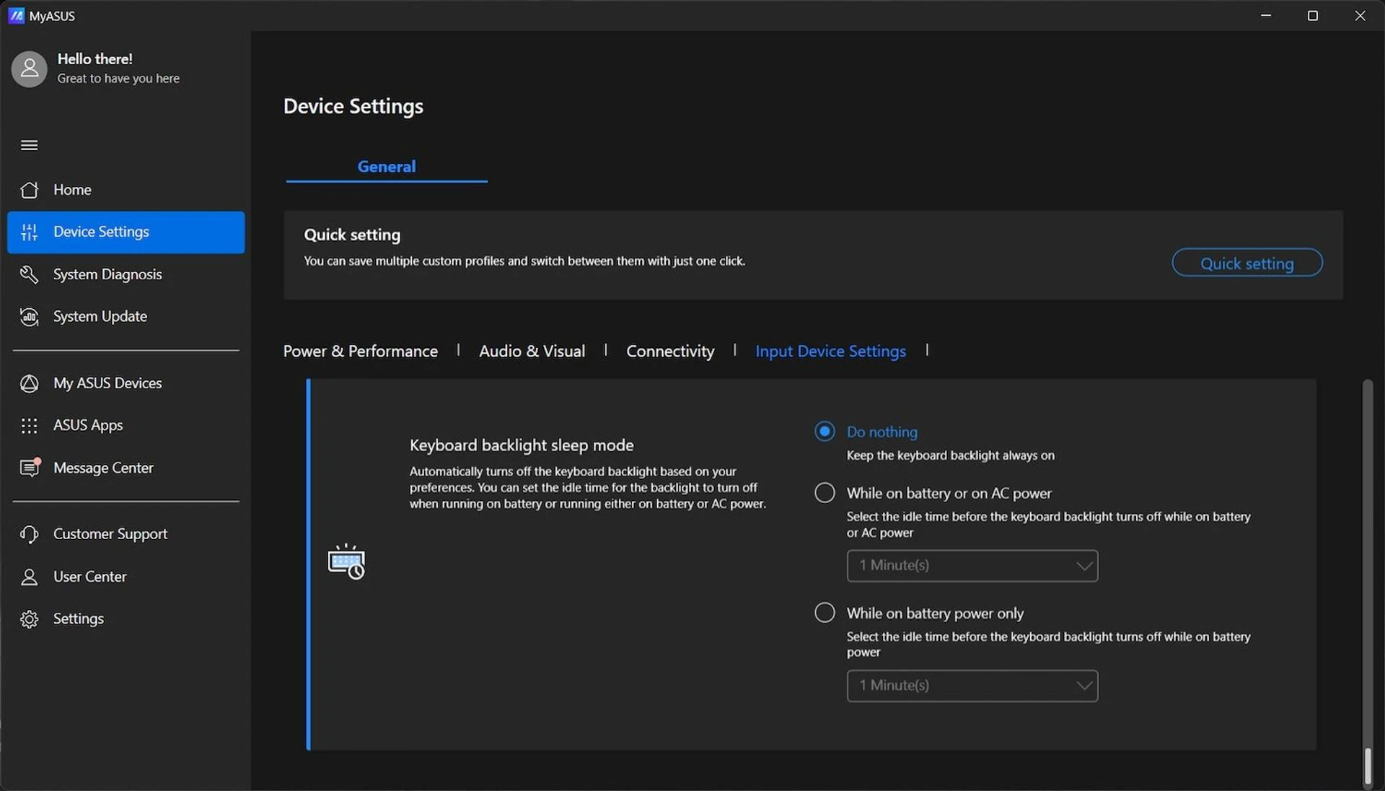Click the vertical scrollbar thumb
Image resolution: width=1385 pixels, height=791 pixels.
click(x=1367, y=766)
